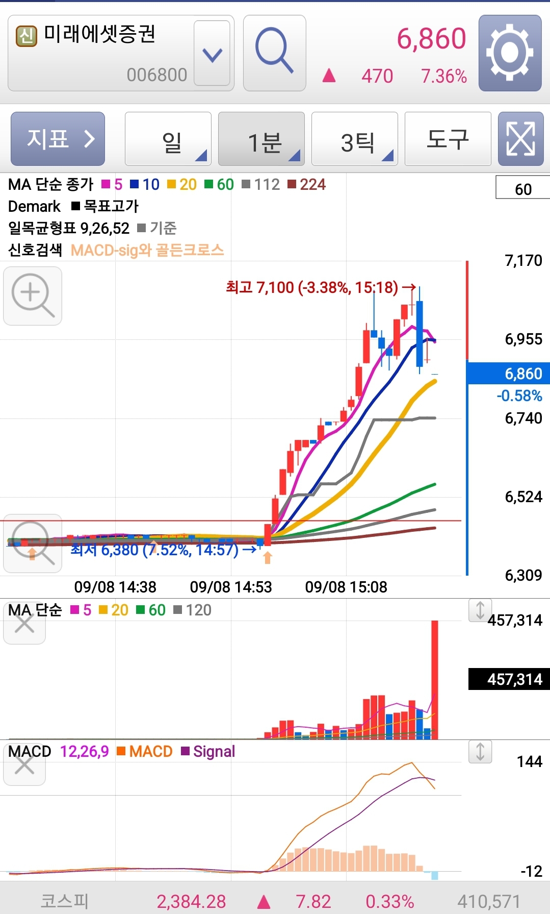
Task: Tap the MACD 12,26,9 parameters
Action: [x=85, y=751]
